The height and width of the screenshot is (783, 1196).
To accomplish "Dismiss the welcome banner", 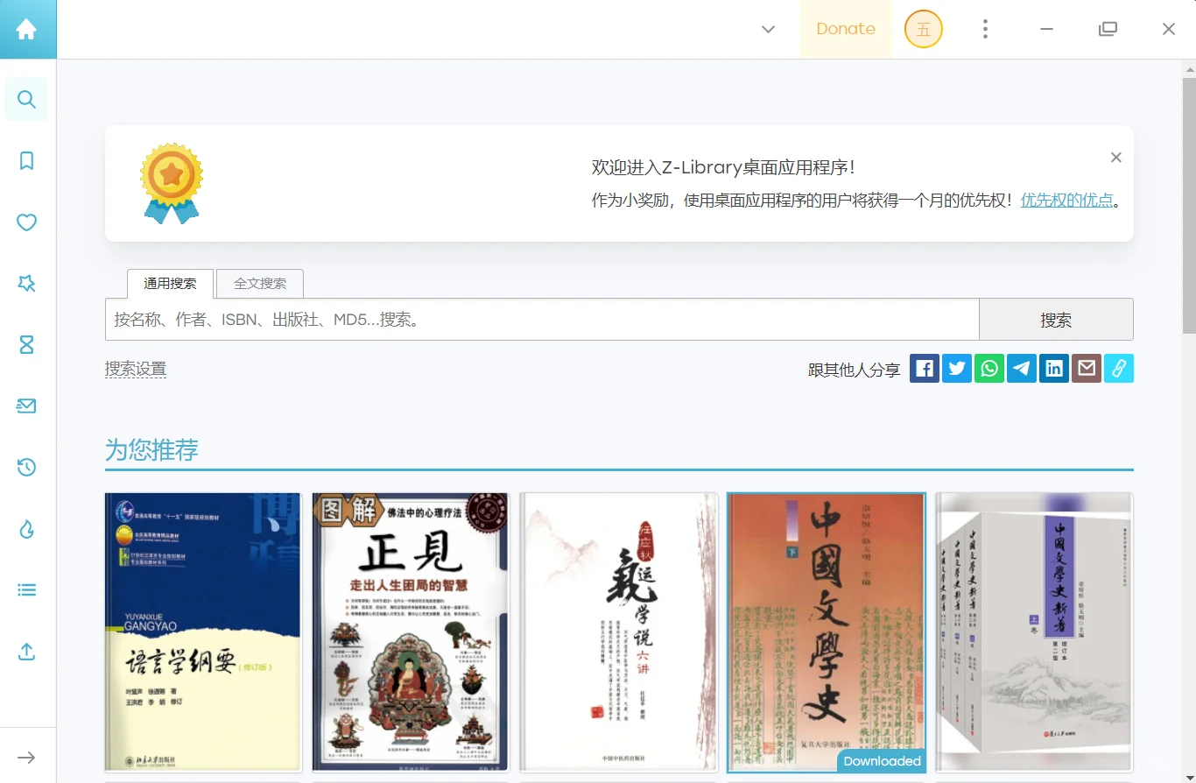I will point(1115,158).
